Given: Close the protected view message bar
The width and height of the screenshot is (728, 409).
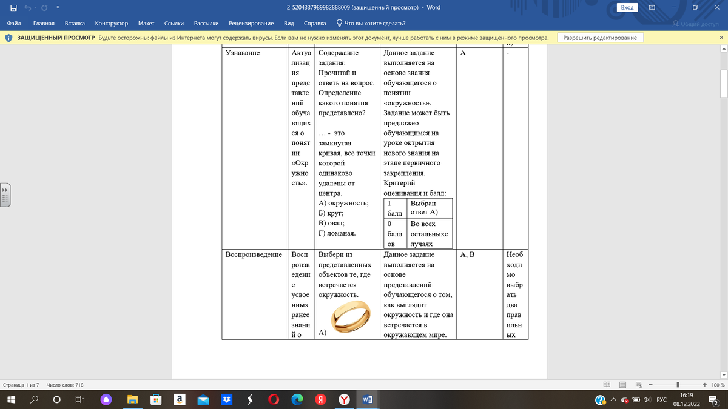Looking at the screenshot, I should pyautogui.click(x=721, y=38).
